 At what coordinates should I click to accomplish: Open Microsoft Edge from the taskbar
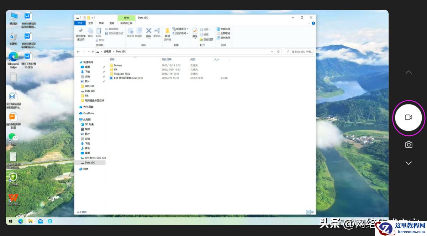coord(21,221)
